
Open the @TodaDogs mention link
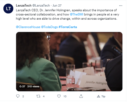pyautogui.click(x=49, y=27)
